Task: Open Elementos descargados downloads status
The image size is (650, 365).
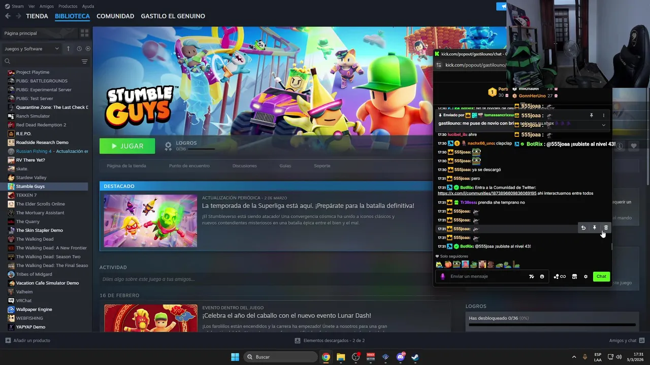Action: click(330, 340)
